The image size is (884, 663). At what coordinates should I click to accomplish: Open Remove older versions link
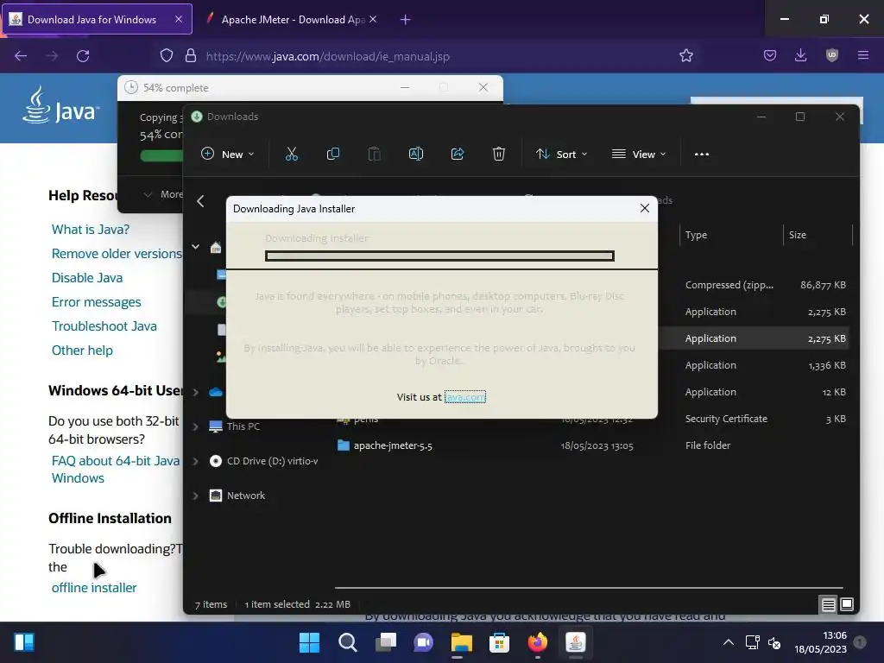(x=117, y=254)
